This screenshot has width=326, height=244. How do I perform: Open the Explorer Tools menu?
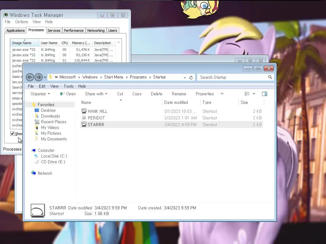pyautogui.click(x=68, y=86)
